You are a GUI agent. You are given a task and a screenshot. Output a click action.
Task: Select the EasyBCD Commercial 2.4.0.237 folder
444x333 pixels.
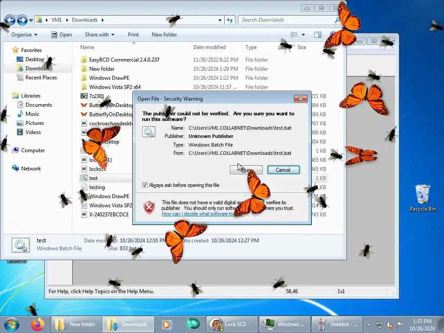[124, 60]
